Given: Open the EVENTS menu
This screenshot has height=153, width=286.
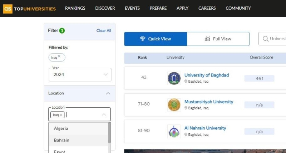Looking at the screenshot, I should click(x=132, y=8).
